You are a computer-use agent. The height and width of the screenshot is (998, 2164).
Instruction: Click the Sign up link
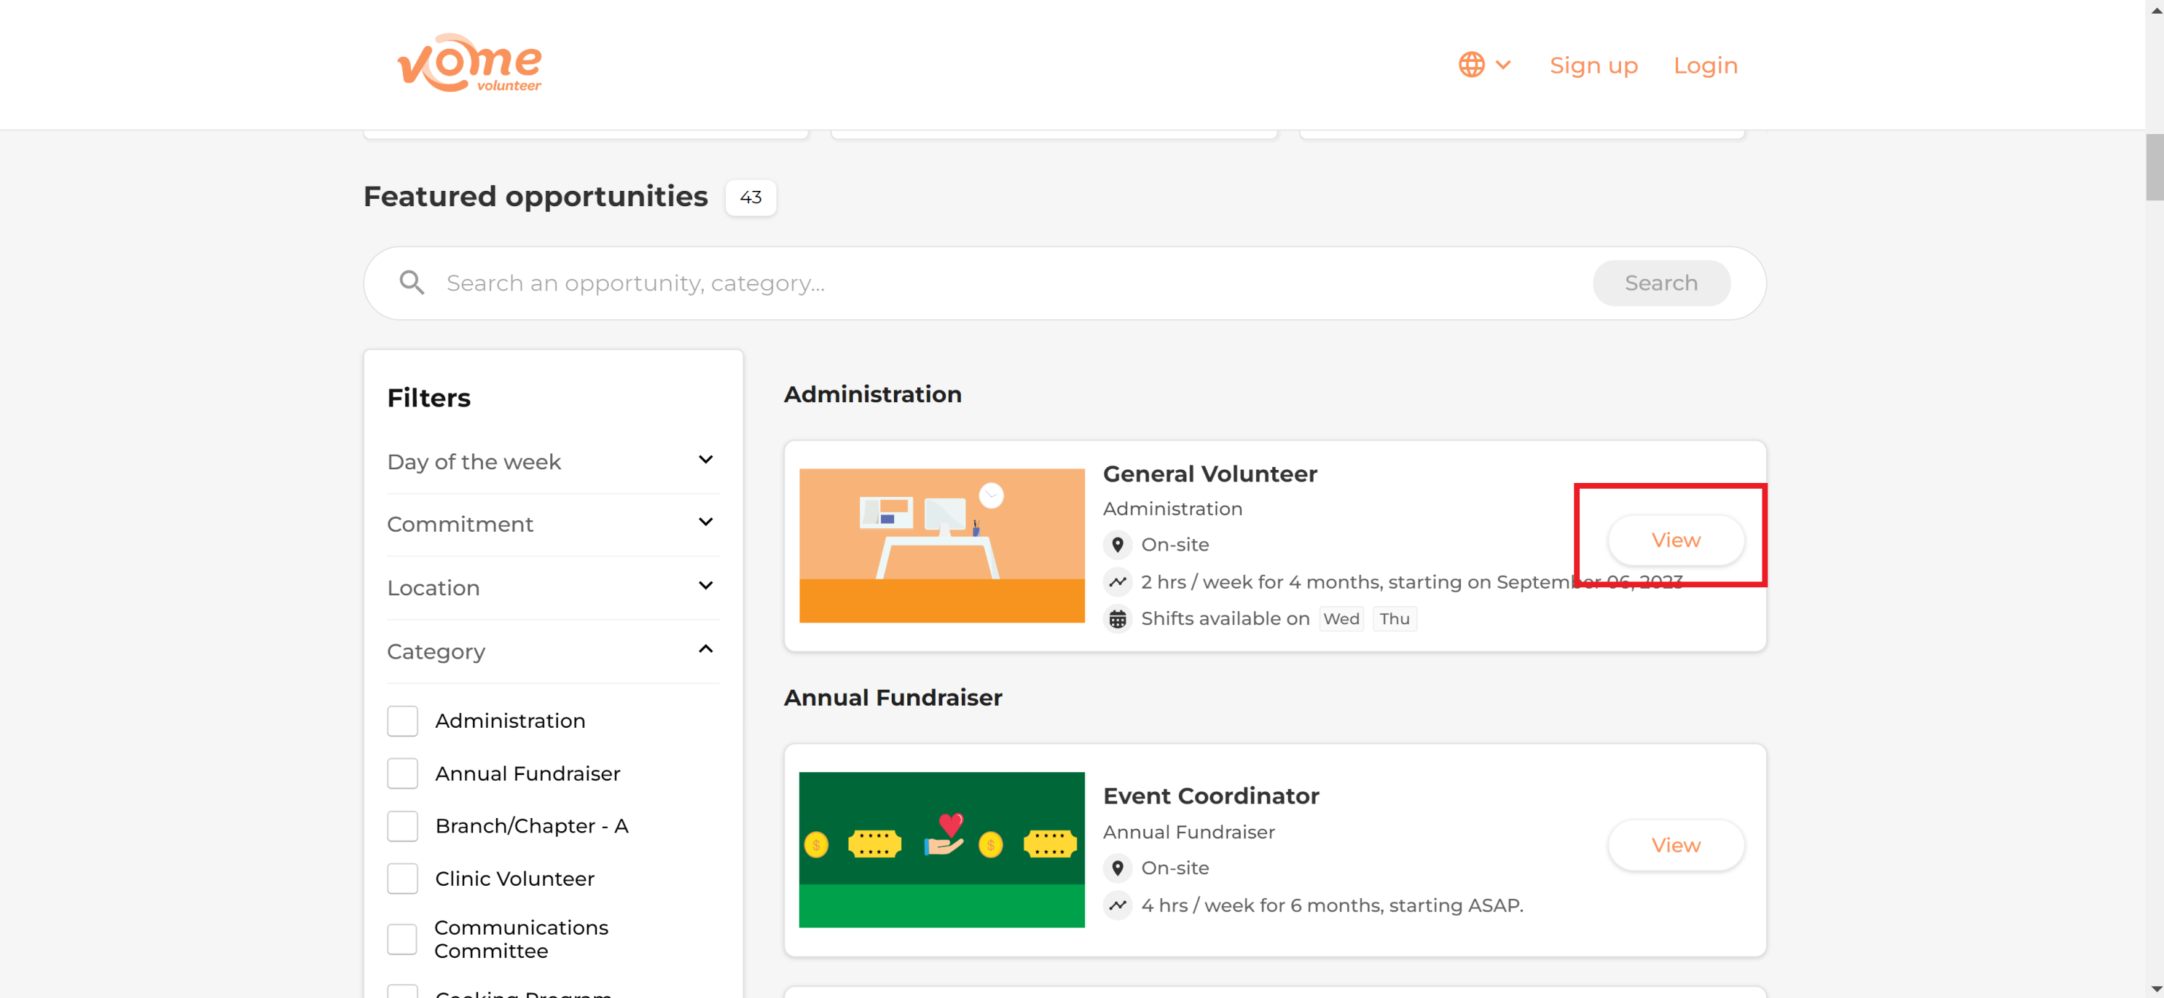point(1593,66)
